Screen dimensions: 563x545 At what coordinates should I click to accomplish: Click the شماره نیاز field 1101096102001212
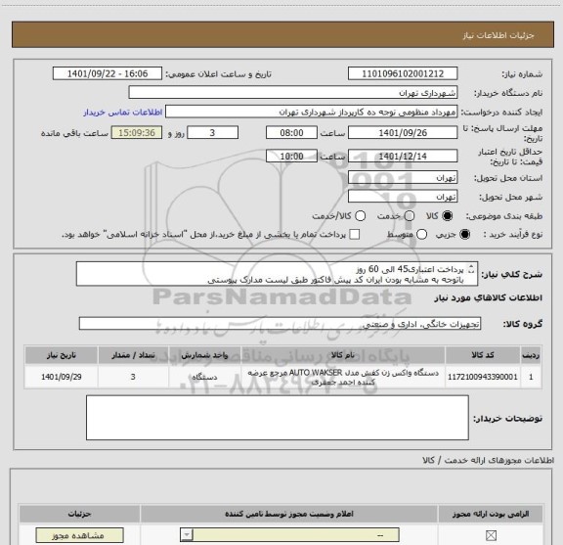(x=403, y=73)
